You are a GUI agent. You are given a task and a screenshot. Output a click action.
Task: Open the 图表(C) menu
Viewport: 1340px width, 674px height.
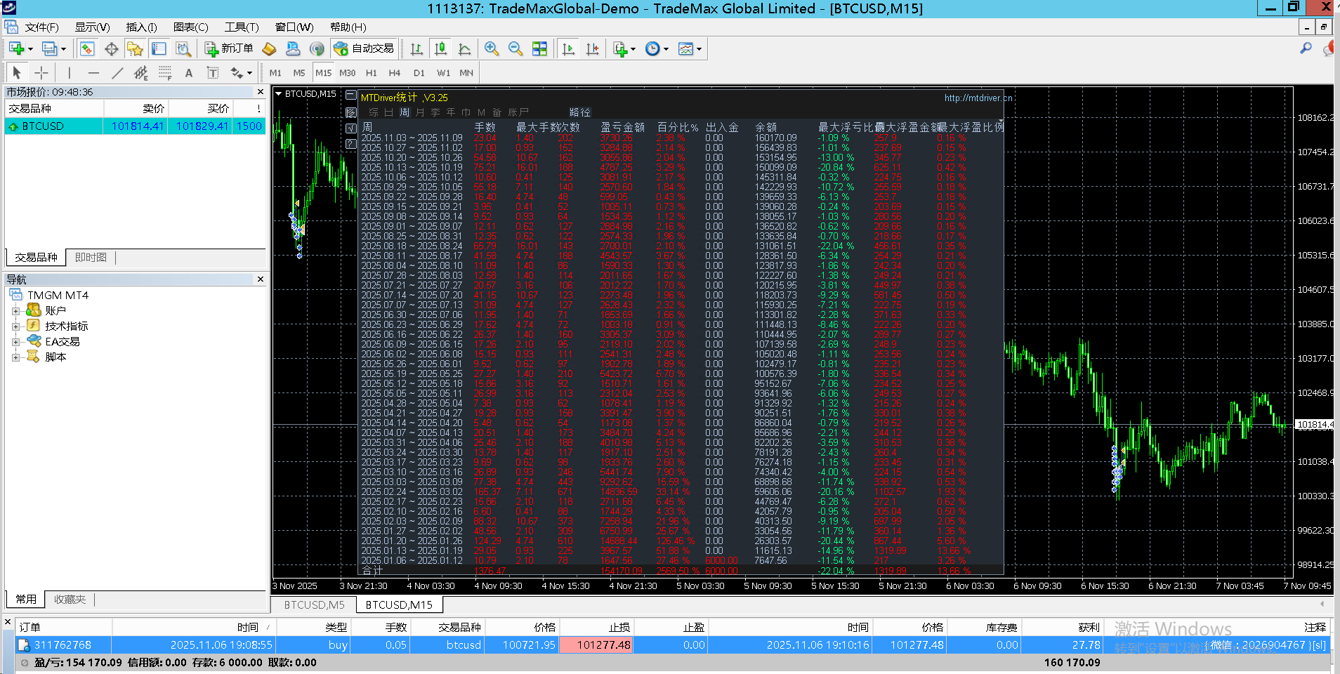(x=190, y=27)
